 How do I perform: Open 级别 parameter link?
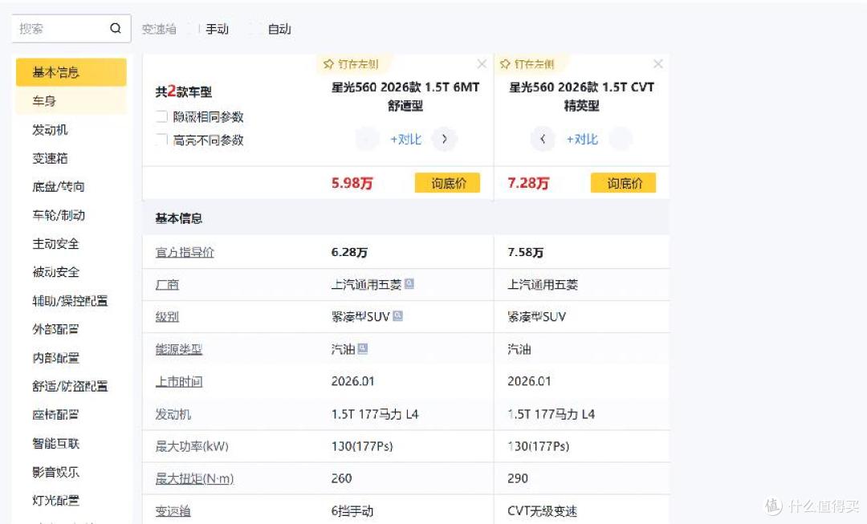(x=167, y=317)
